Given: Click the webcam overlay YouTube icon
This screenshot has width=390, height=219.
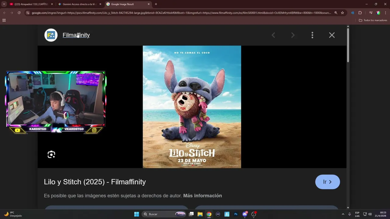Looking at the screenshot, I should tap(17, 130).
